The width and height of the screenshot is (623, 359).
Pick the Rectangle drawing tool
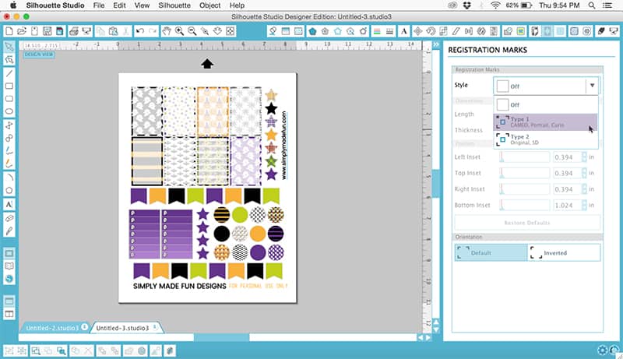pyautogui.click(x=9, y=86)
